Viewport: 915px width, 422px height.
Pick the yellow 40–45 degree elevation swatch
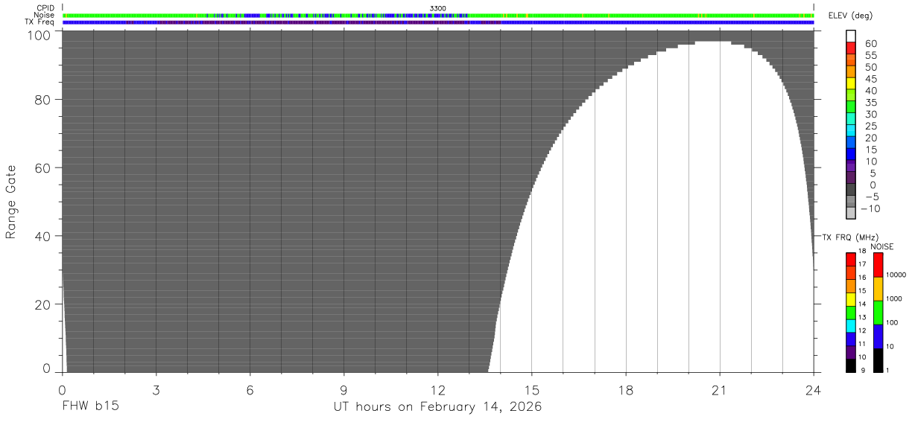tap(851, 85)
